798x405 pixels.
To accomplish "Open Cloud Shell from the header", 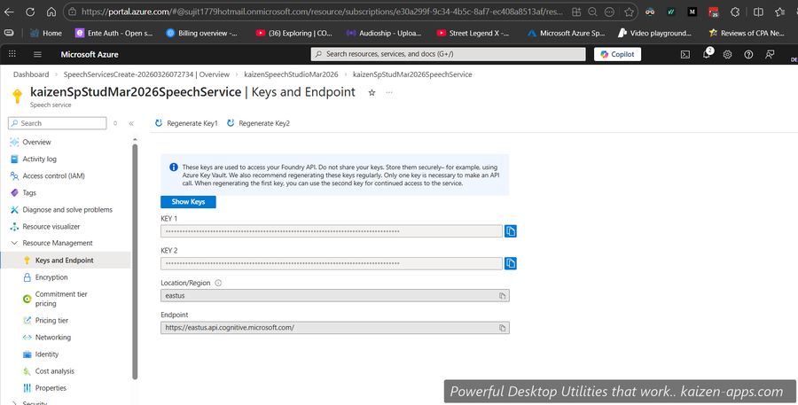I will click(685, 54).
